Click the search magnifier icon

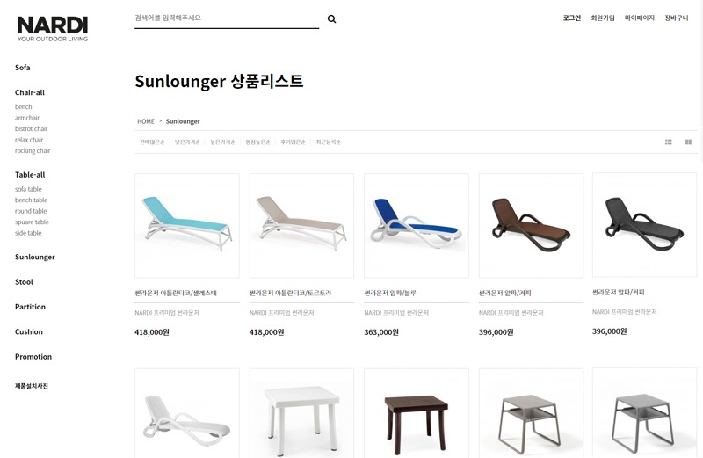point(331,18)
